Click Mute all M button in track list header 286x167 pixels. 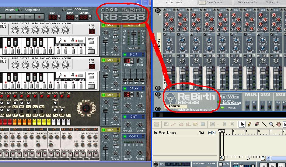210,133
